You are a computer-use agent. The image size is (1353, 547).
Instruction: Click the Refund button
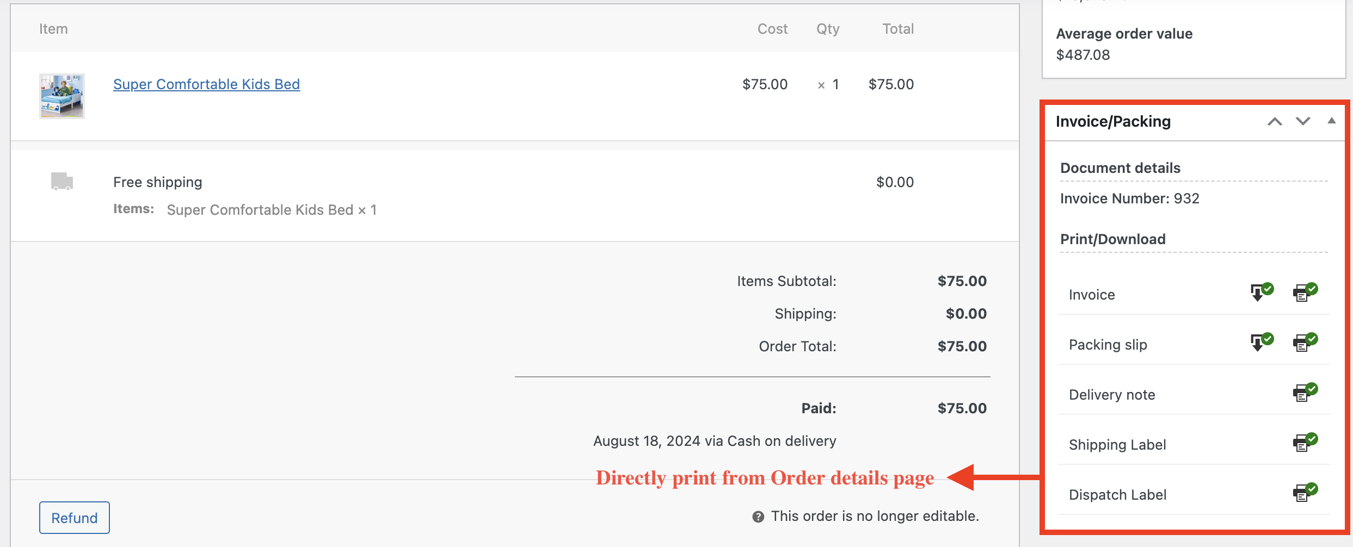[75, 518]
